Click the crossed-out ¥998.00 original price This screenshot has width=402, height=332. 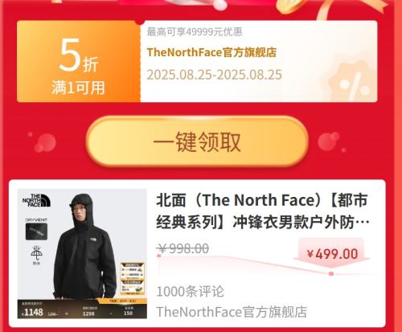183,248
